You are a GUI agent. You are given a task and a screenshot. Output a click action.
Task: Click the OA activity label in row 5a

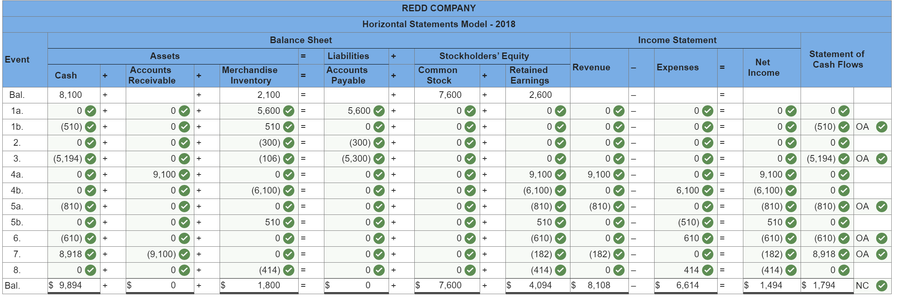tap(862, 206)
